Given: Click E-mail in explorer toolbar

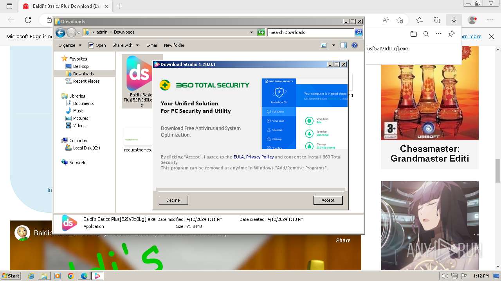Looking at the screenshot, I should point(152,45).
